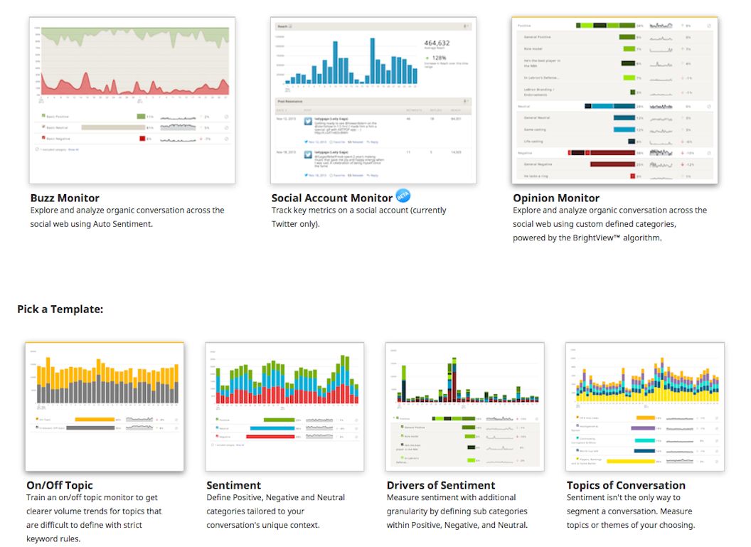This screenshot has height=547, width=751.
Task: Pick the On/Off Topic template thumbnail
Action: (x=105, y=406)
